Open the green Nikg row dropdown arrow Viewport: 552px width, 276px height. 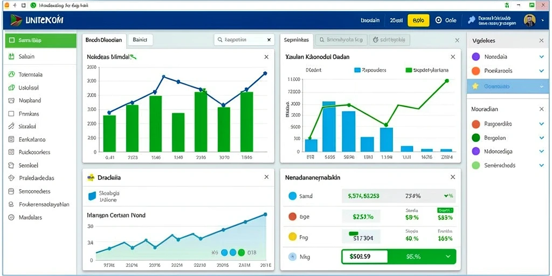(448, 257)
